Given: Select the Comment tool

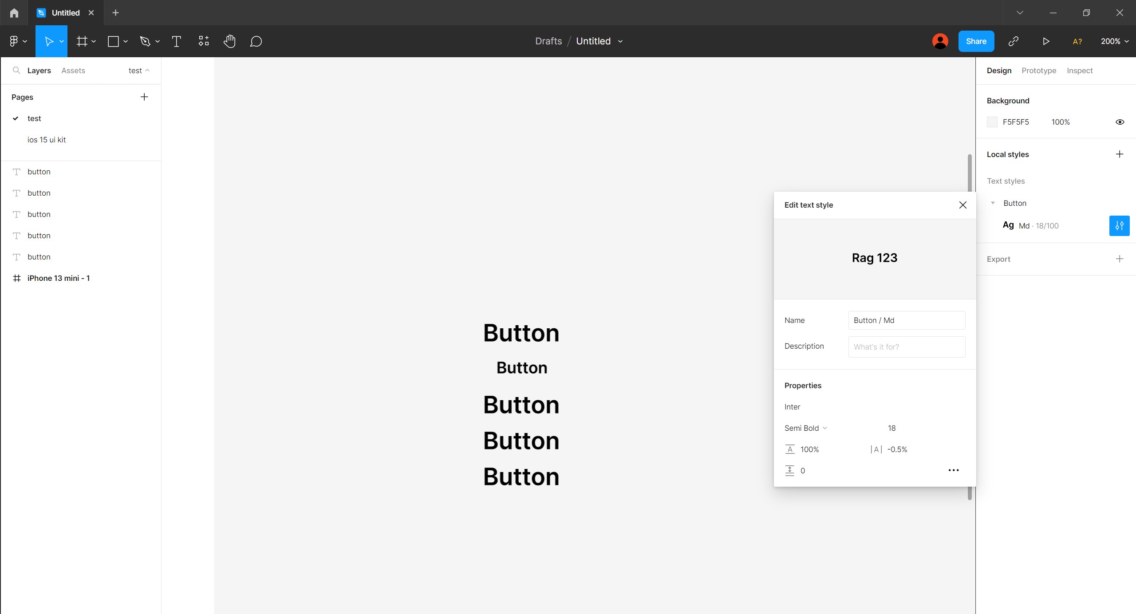Looking at the screenshot, I should pos(256,41).
